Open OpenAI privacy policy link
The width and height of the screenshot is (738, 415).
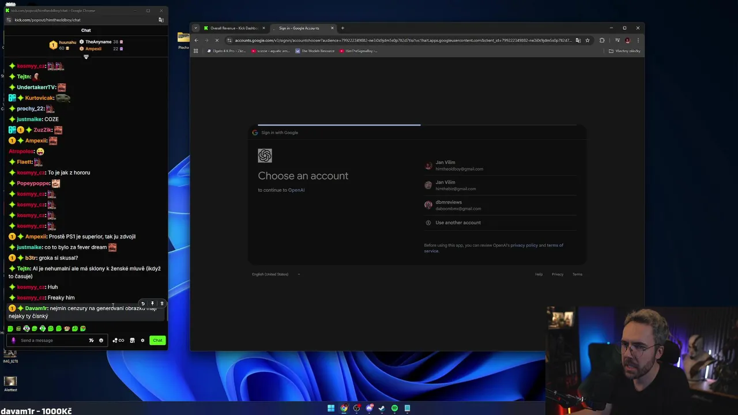(524, 246)
